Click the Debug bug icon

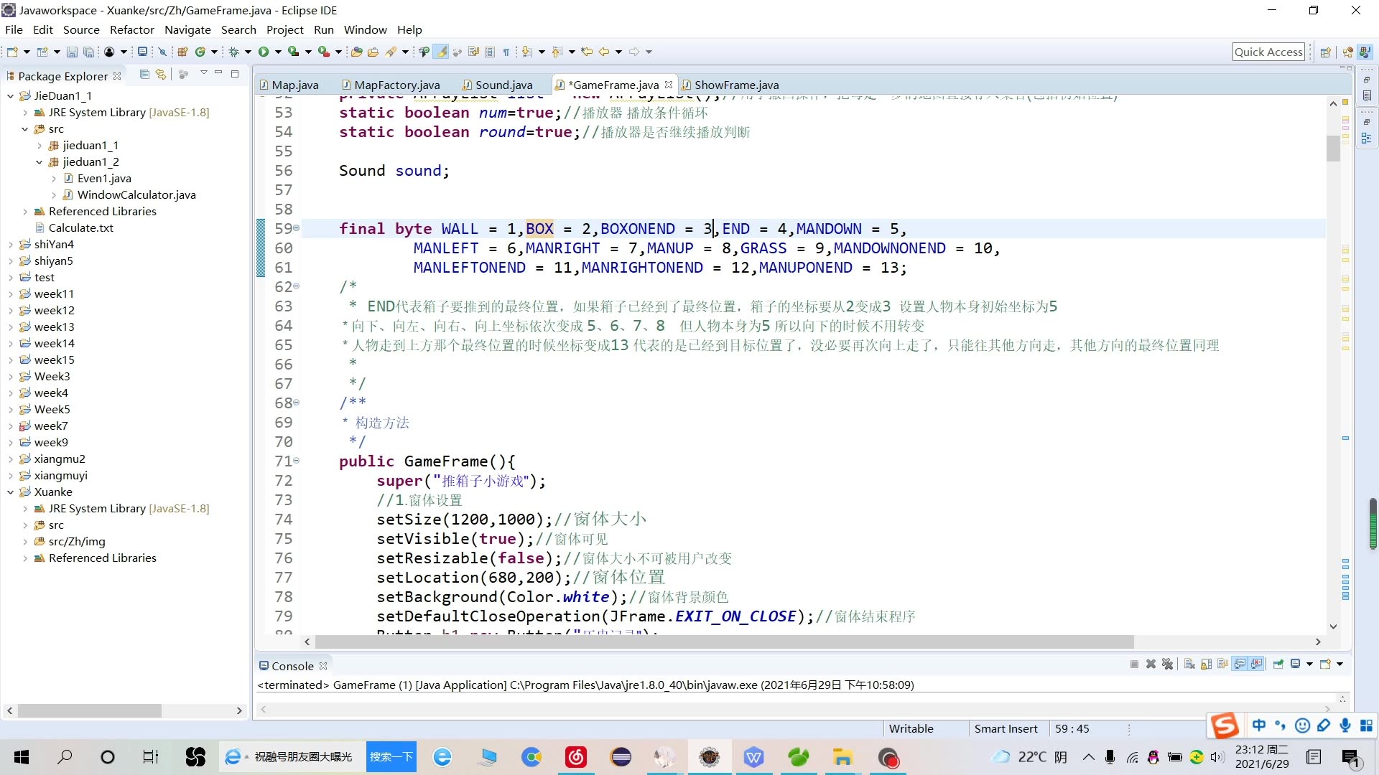[233, 52]
